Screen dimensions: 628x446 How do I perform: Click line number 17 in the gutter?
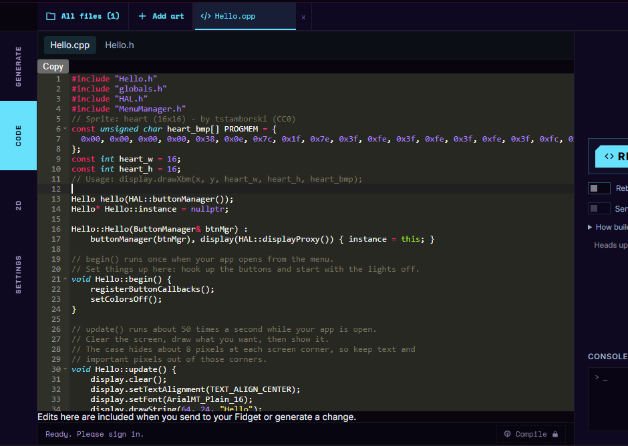click(x=56, y=239)
